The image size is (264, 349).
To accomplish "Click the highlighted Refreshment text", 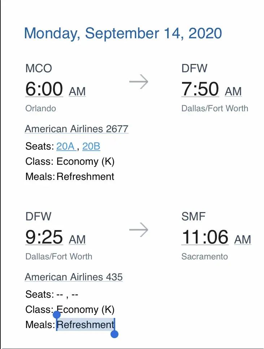I will (86, 325).
